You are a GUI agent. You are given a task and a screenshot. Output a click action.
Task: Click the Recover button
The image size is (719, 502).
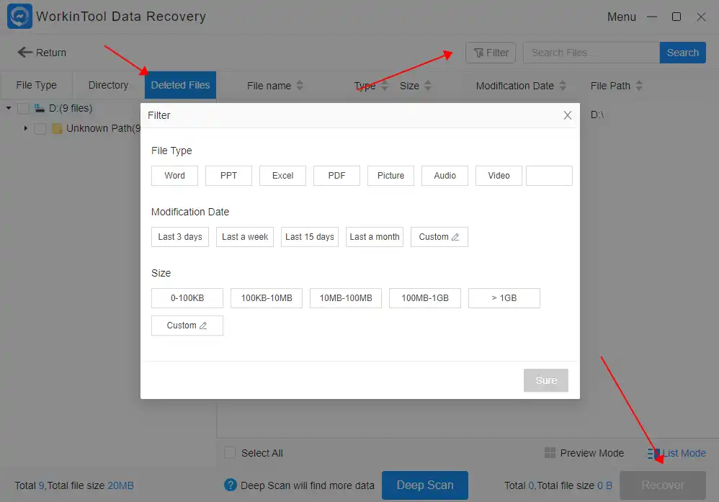(x=663, y=485)
